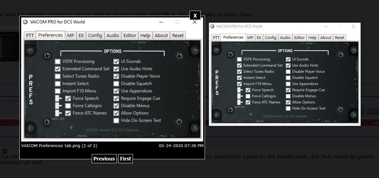Check Hide On-Screen Text in right window
The image size is (379, 178).
(288, 109)
